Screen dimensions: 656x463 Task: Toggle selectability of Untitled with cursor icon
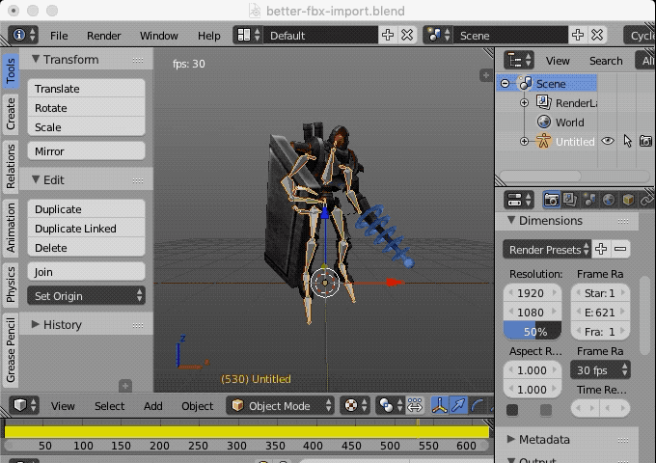click(x=627, y=141)
